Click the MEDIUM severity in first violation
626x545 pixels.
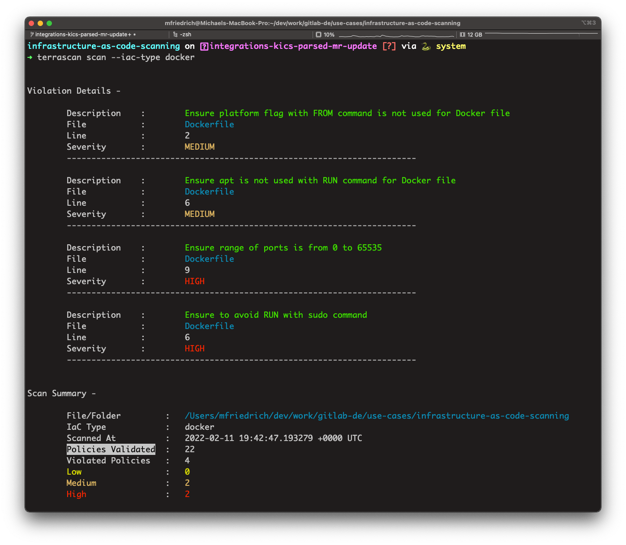199,147
